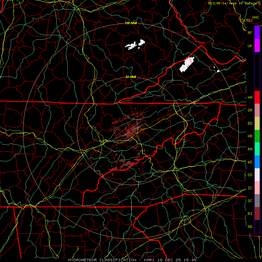
Task: Click the RF purple legend swatch
Action: coord(257,33)
